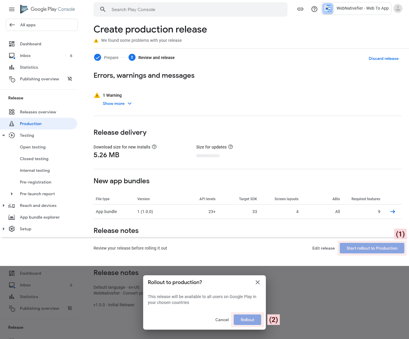Click the Google Play Console logo
The height and width of the screenshot is (339, 409).
(x=48, y=9)
